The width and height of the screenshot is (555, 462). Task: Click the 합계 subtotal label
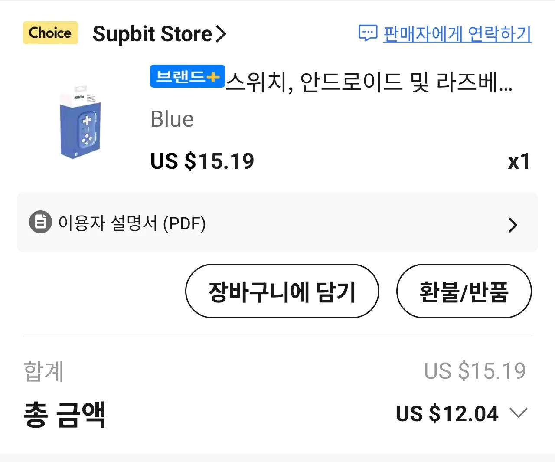[x=44, y=371]
